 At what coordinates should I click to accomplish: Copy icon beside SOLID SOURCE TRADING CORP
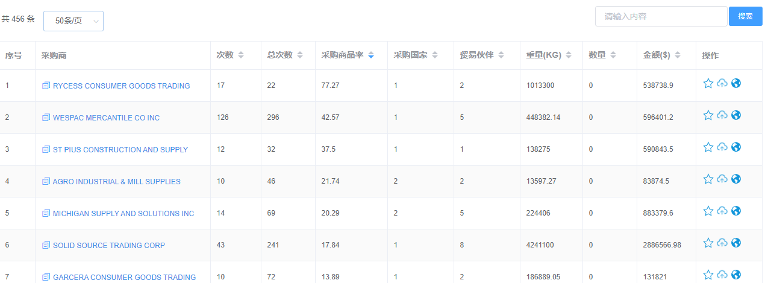[46, 245]
